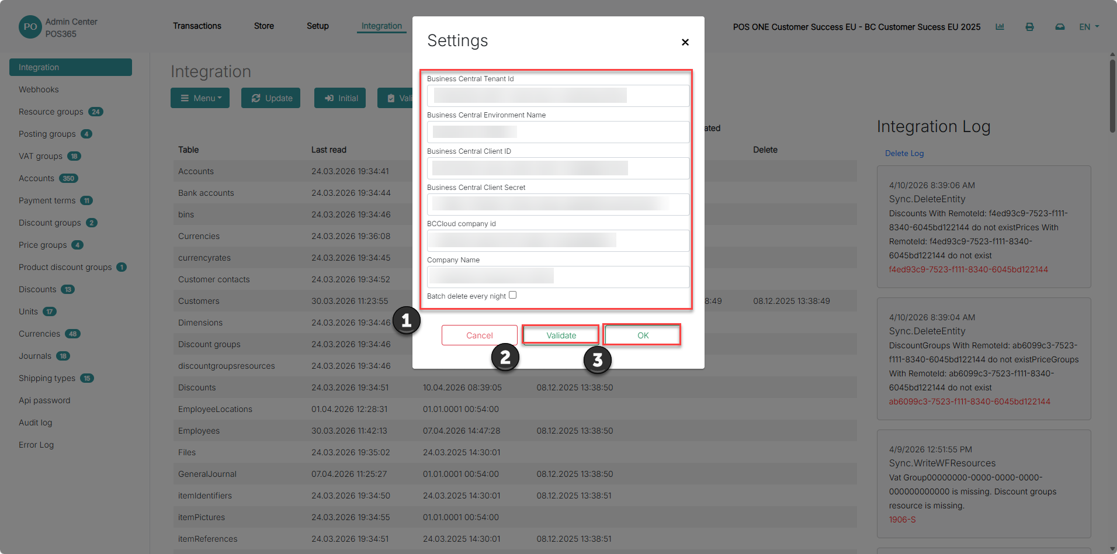
Task: Click the Last read column header
Action: pos(329,150)
